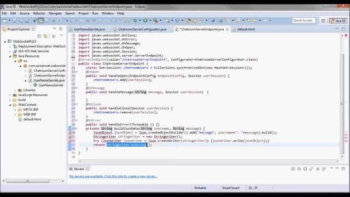The image size is (350, 197).
Task: Click the Writable status bar field
Action: [x=200, y=188]
